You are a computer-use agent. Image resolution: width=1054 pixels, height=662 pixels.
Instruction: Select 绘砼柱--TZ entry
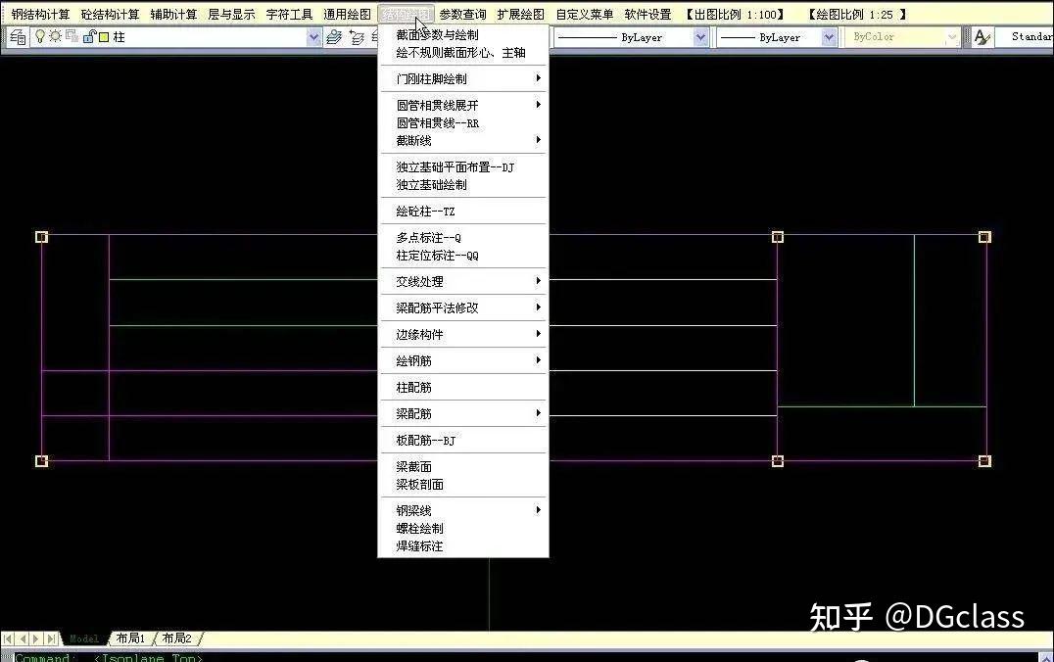pos(463,211)
